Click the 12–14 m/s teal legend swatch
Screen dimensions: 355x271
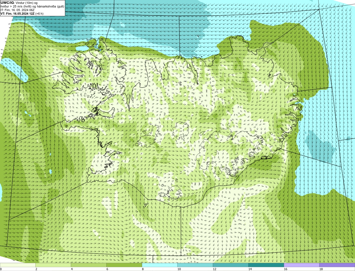pyautogui.click(x=231, y=265)
